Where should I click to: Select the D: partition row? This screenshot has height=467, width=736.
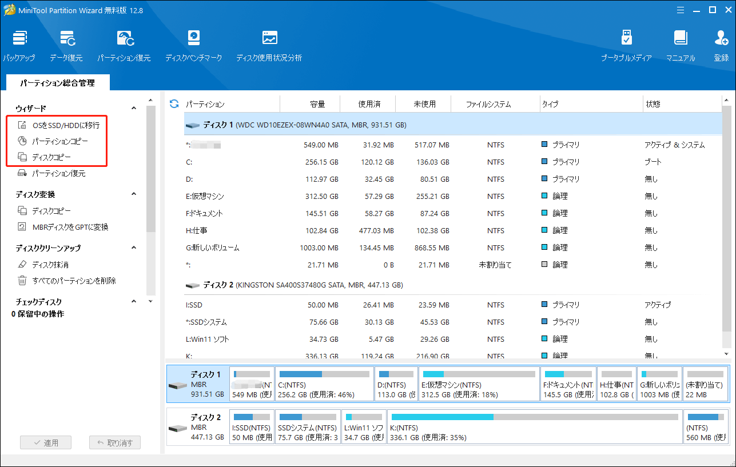tap(453, 179)
